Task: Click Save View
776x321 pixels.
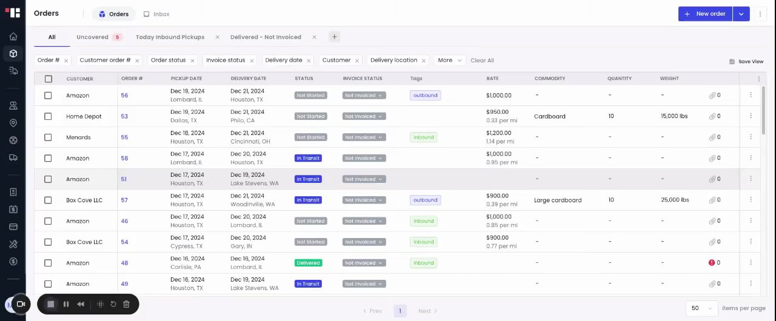Action: tap(746, 61)
